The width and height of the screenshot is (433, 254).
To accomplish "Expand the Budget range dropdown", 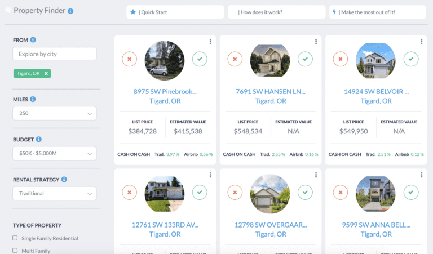I will point(54,154).
